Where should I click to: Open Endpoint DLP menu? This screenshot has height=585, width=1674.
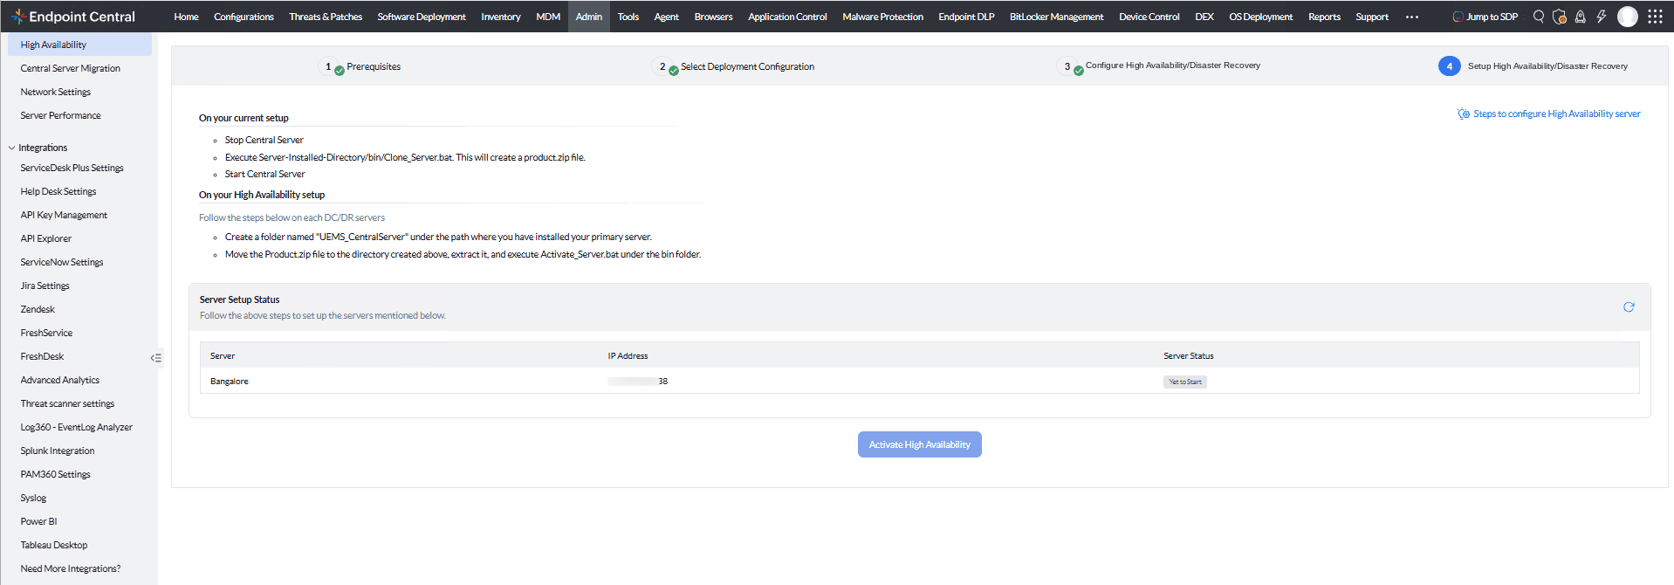966,17
